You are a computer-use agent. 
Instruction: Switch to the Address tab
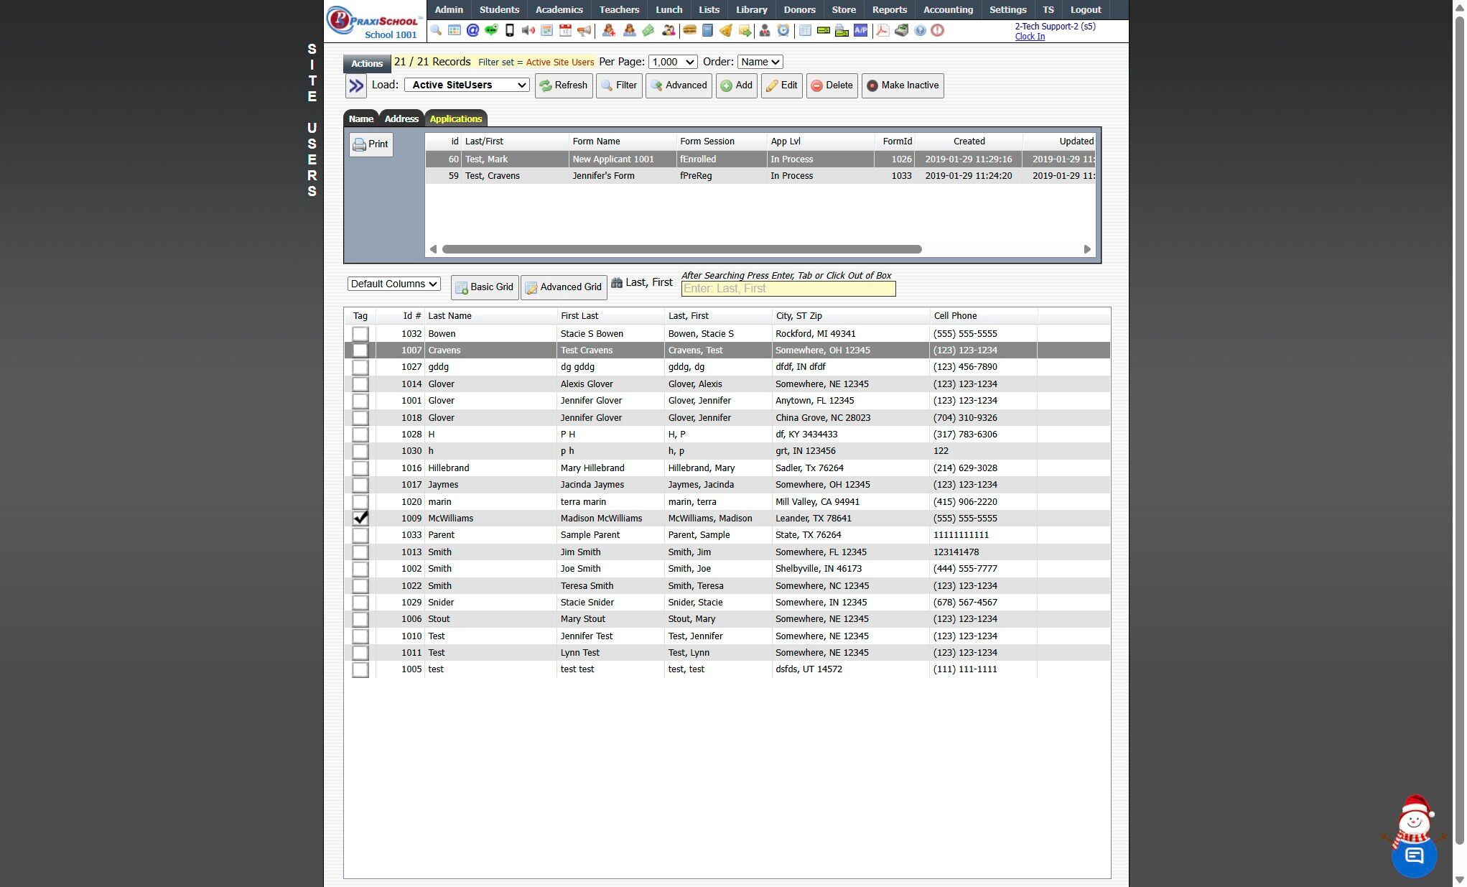[401, 119]
